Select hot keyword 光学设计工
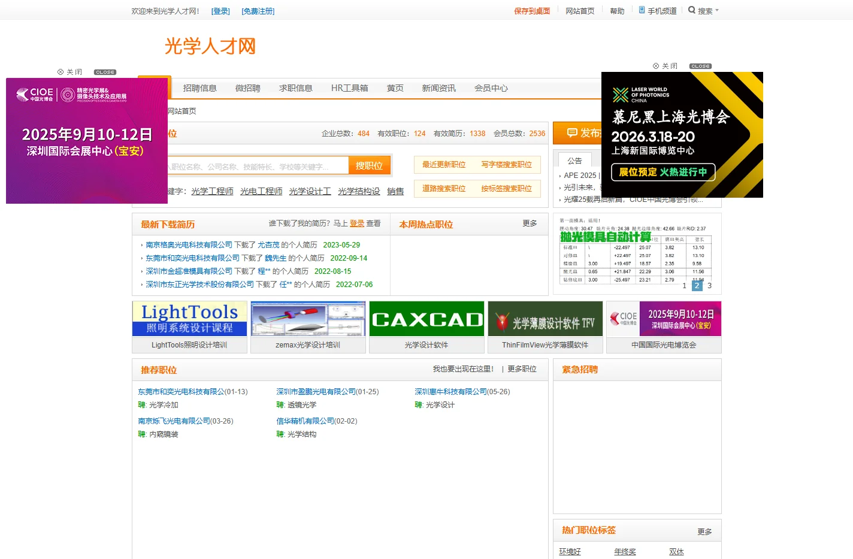 (x=310, y=191)
